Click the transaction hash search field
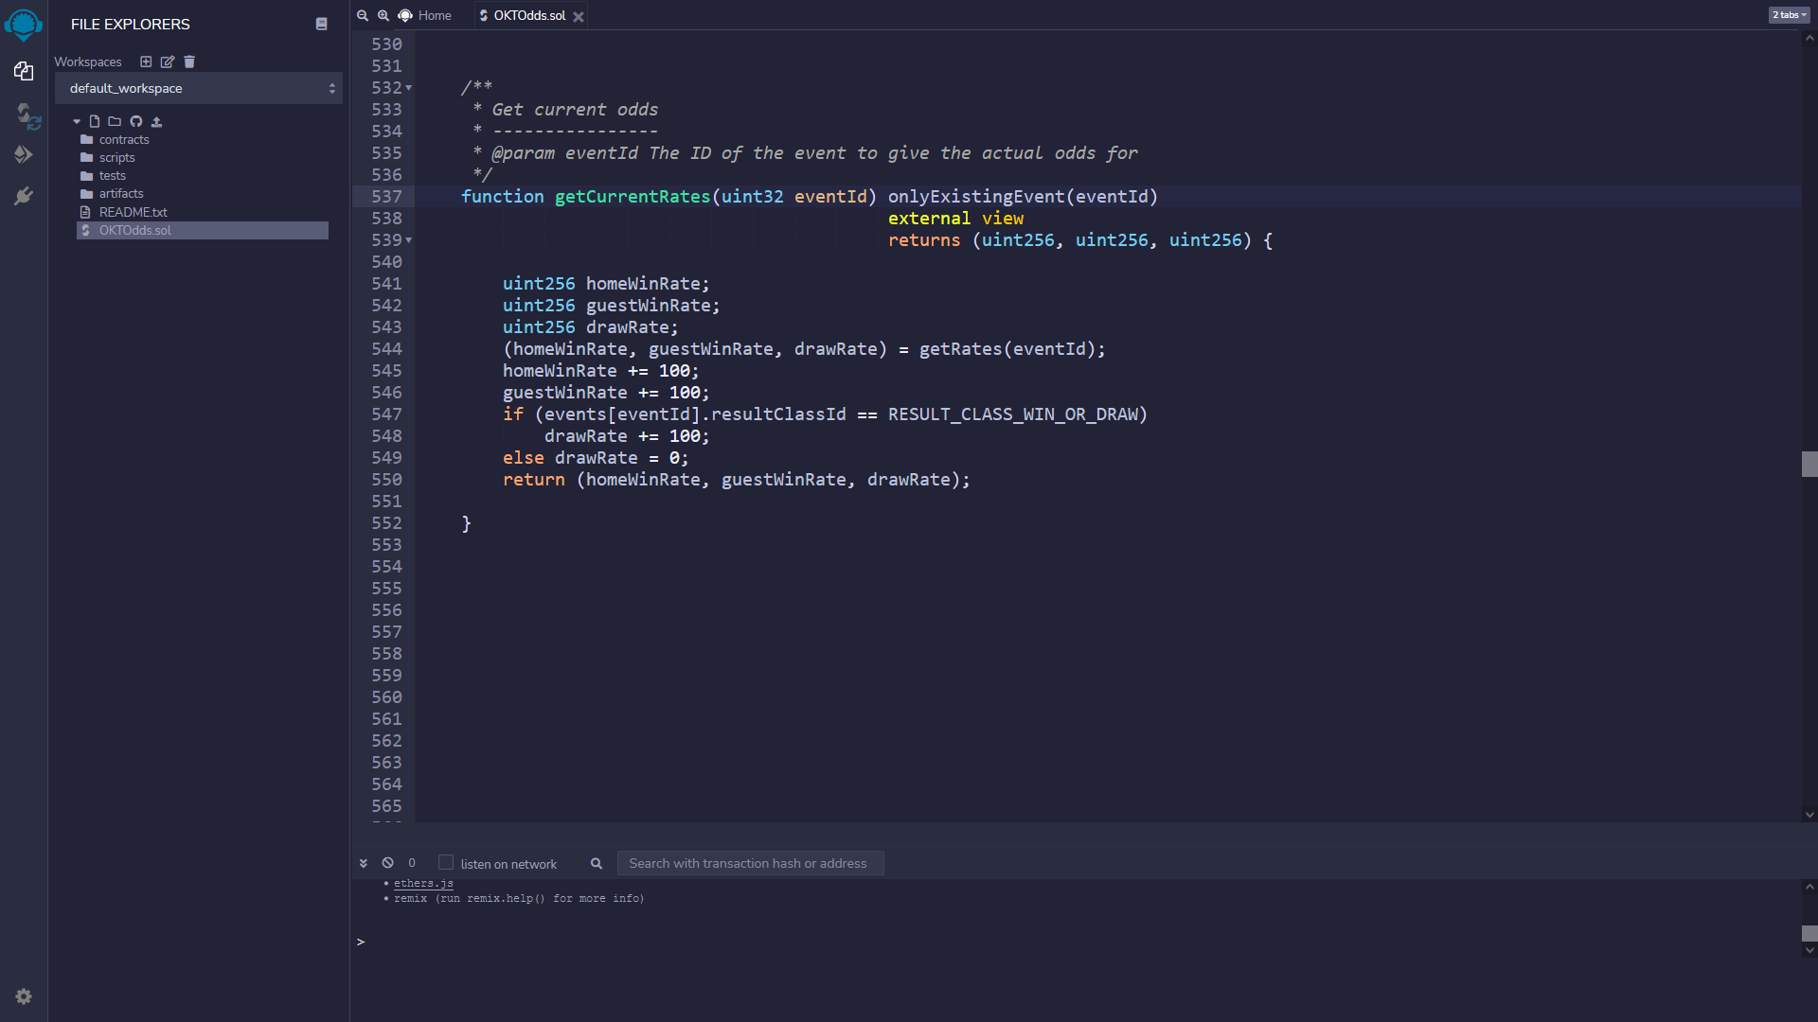The width and height of the screenshot is (1818, 1022). point(750,863)
